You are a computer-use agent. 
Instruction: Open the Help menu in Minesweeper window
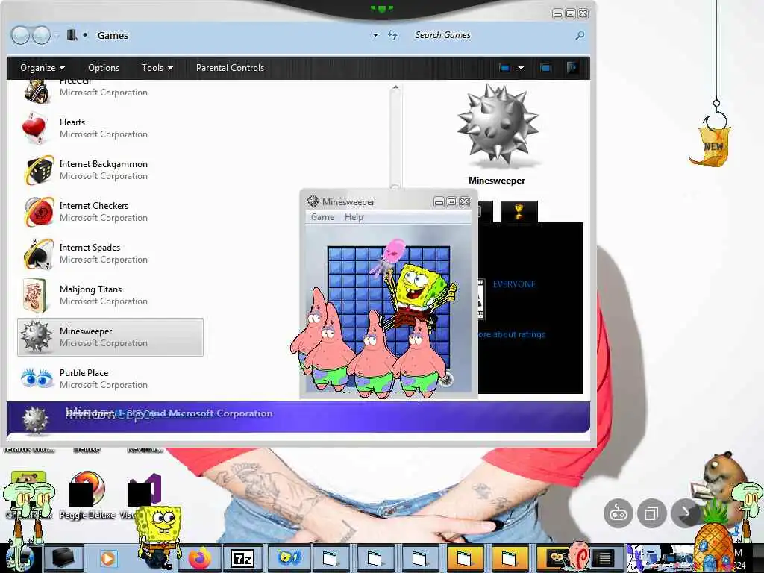(354, 217)
